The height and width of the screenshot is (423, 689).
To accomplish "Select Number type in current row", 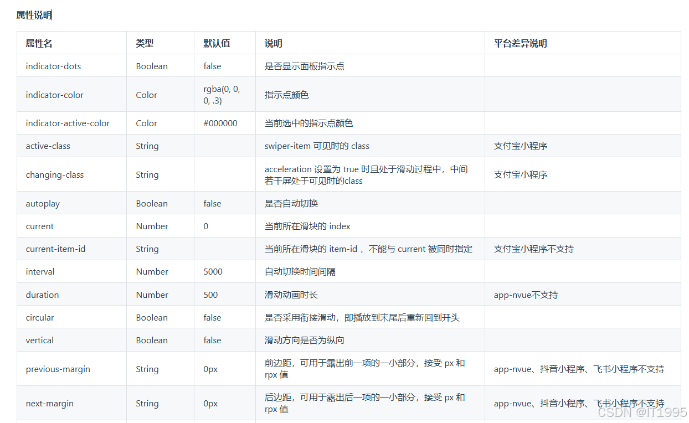I will (152, 226).
